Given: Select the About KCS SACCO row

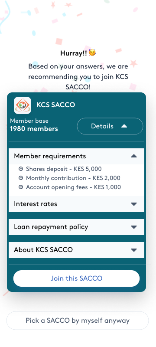Looking at the screenshot, I should tap(76, 250).
